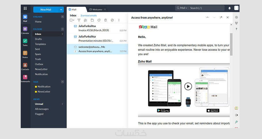Image resolution: width=262 pixels, height=139 pixels.
Task: Toggle the select all emails checkbox
Action: tap(71, 20)
